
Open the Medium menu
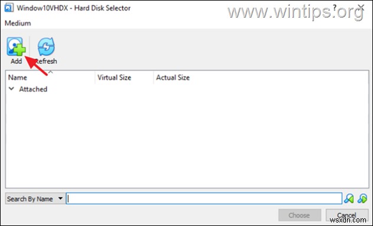pos(18,23)
